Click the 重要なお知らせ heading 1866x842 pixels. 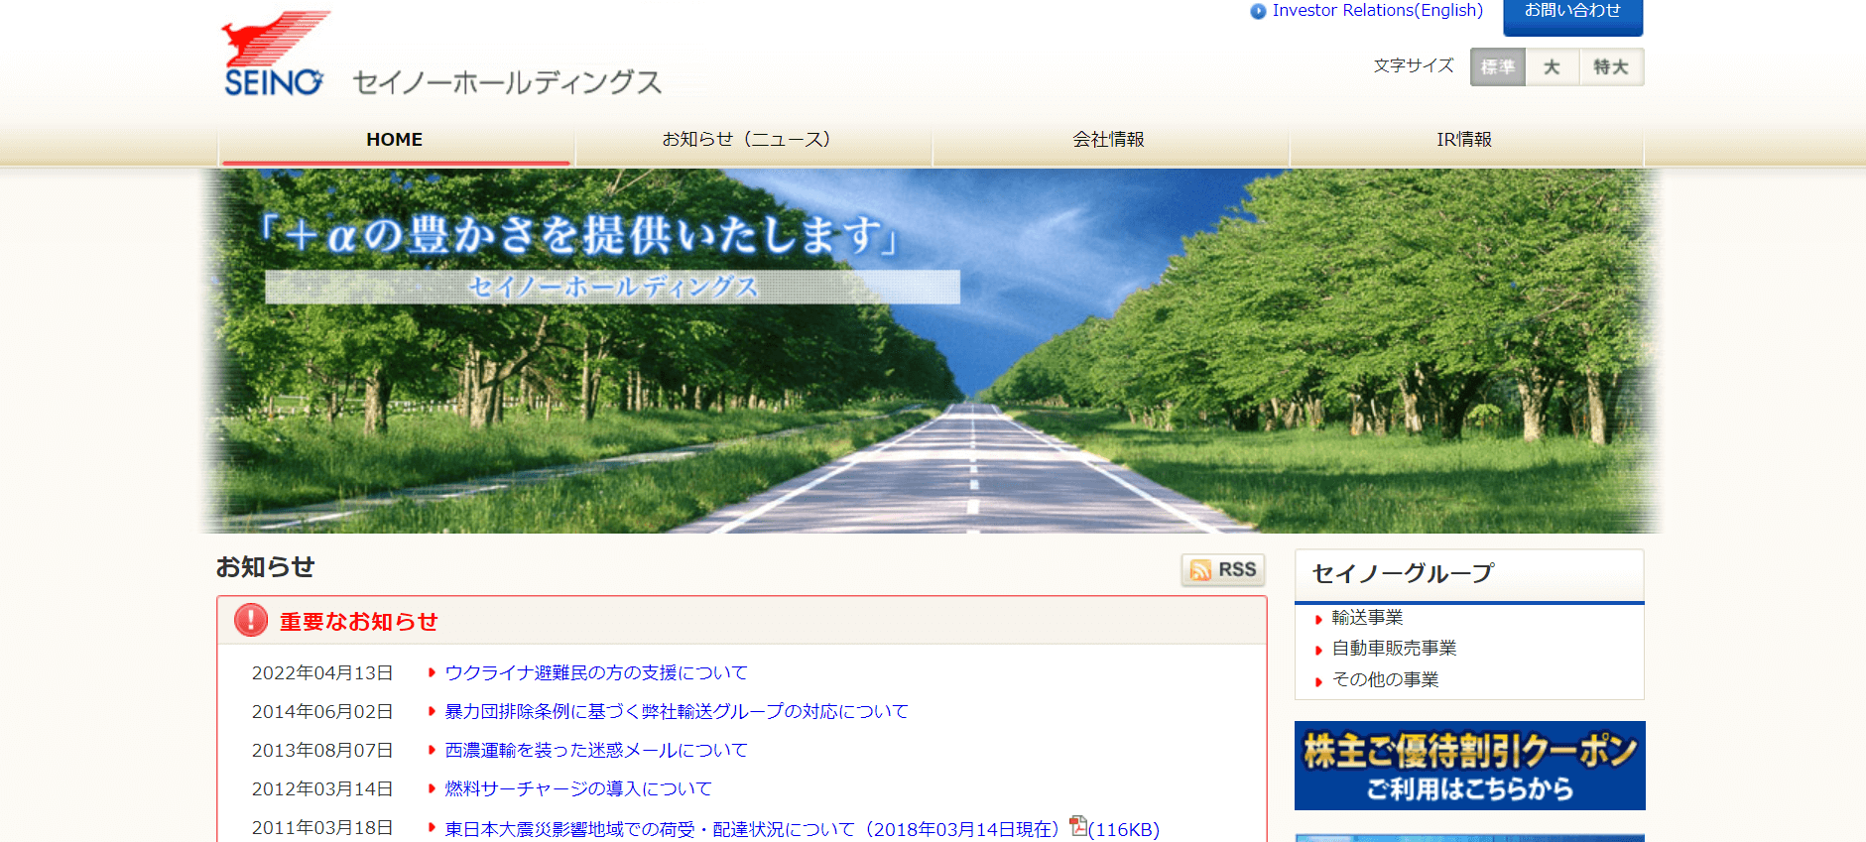point(359,621)
